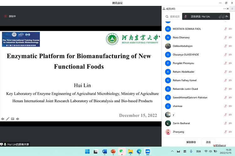The height and width of the screenshot is (156, 235).
Task: Toggle microphone icon for Zarrin Basharat
Action: 225,123
